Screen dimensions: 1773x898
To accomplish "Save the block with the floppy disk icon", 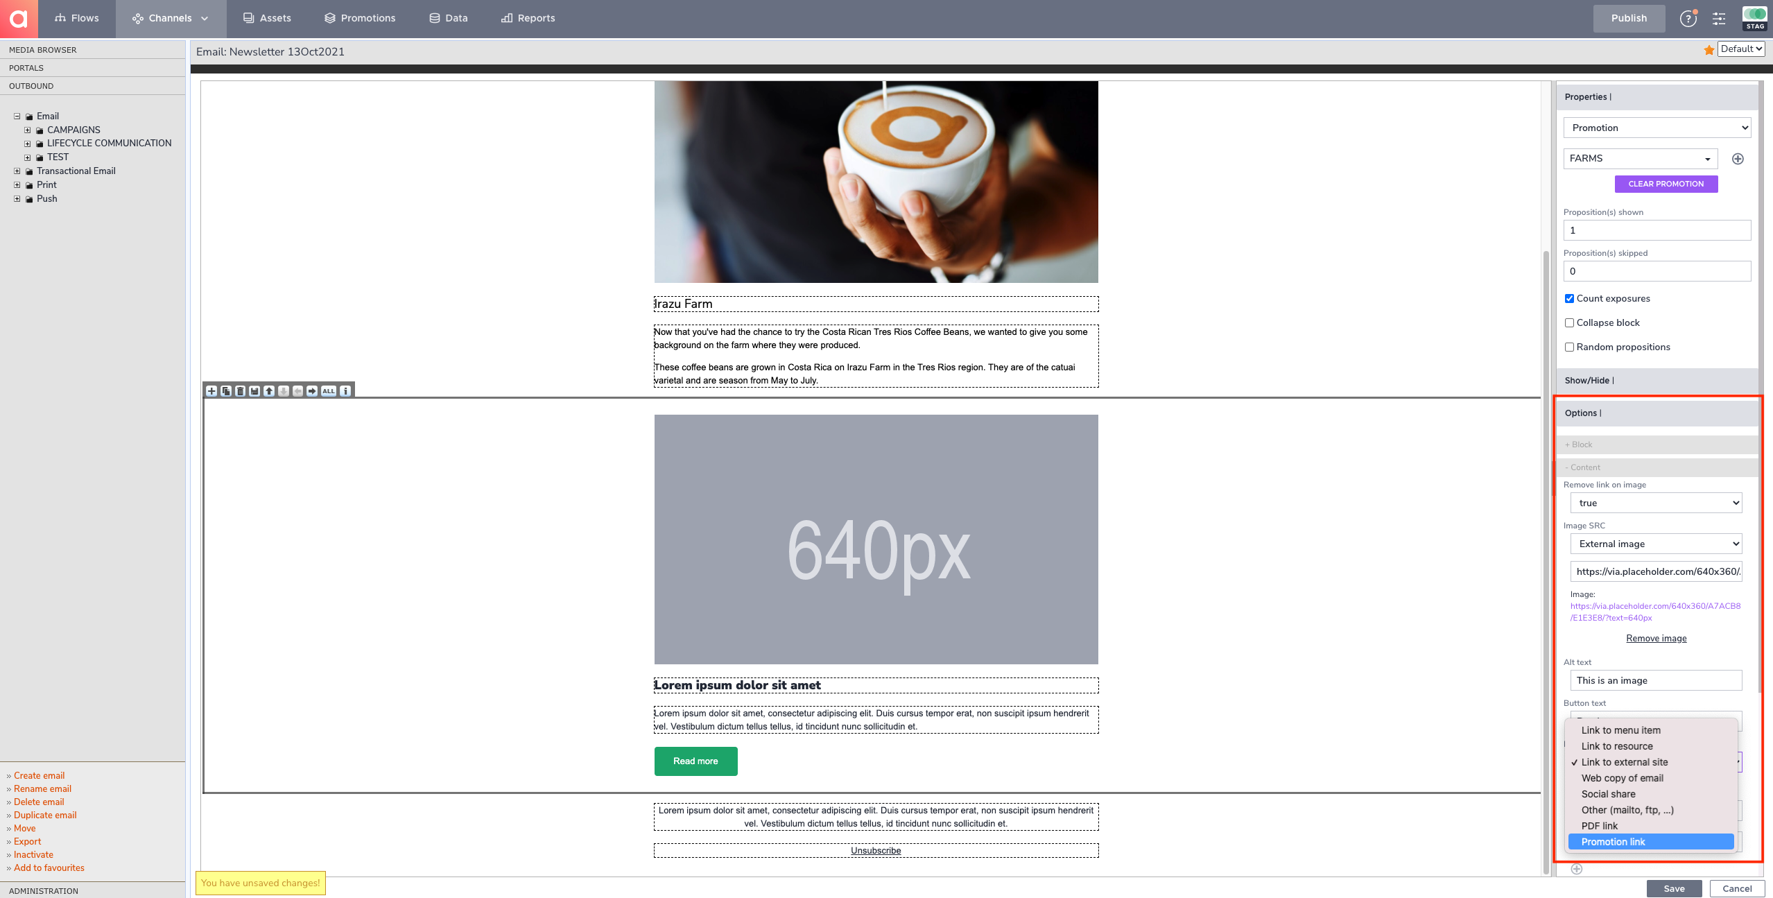I will [x=254, y=391].
